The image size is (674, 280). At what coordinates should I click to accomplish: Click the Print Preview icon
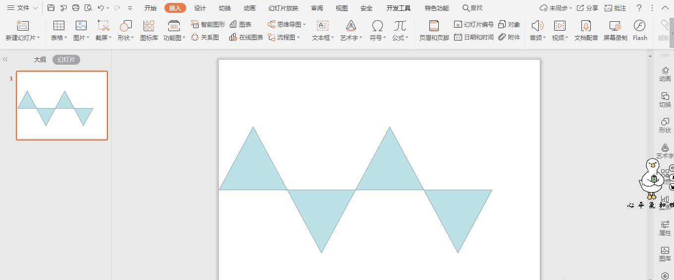[x=88, y=8]
